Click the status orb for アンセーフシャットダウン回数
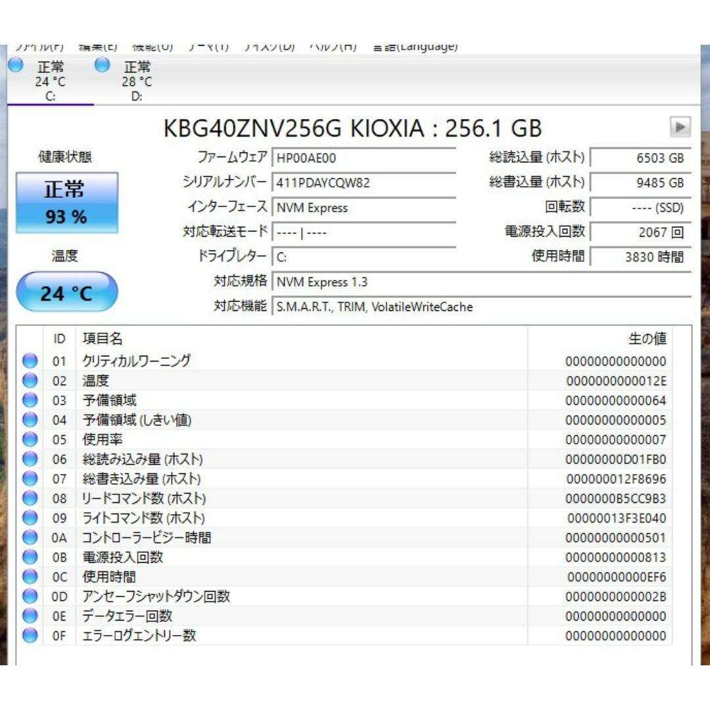710x710 pixels. (x=30, y=596)
